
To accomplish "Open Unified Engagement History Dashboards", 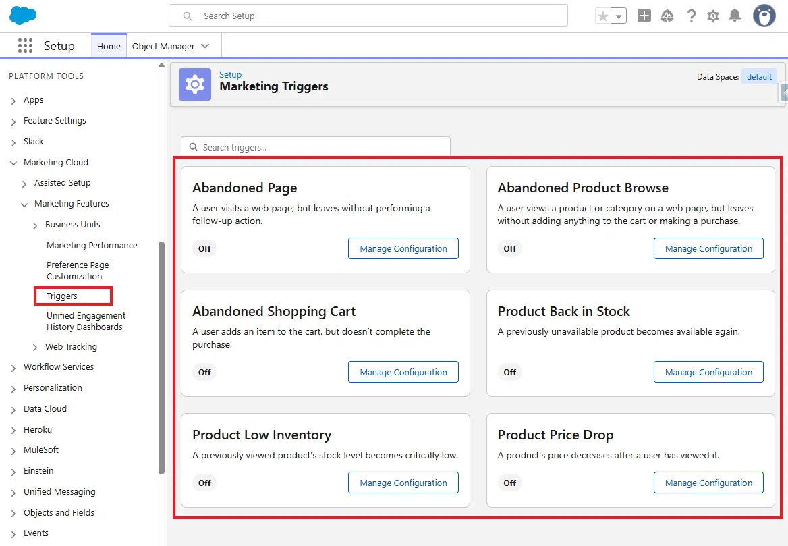I will click(x=86, y=321).
